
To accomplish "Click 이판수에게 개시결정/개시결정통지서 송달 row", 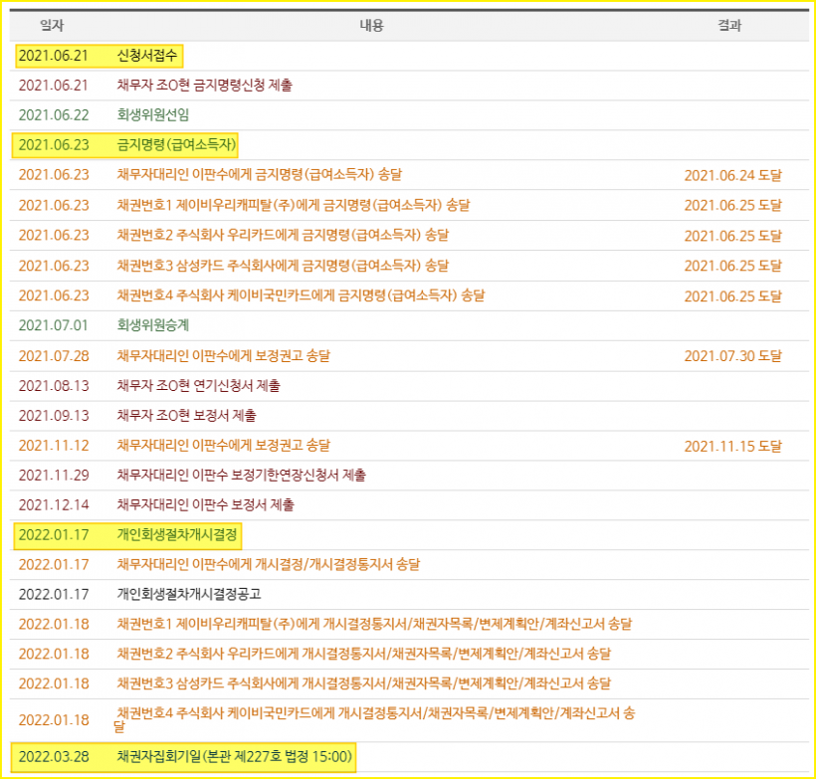I will click(409, 565).
